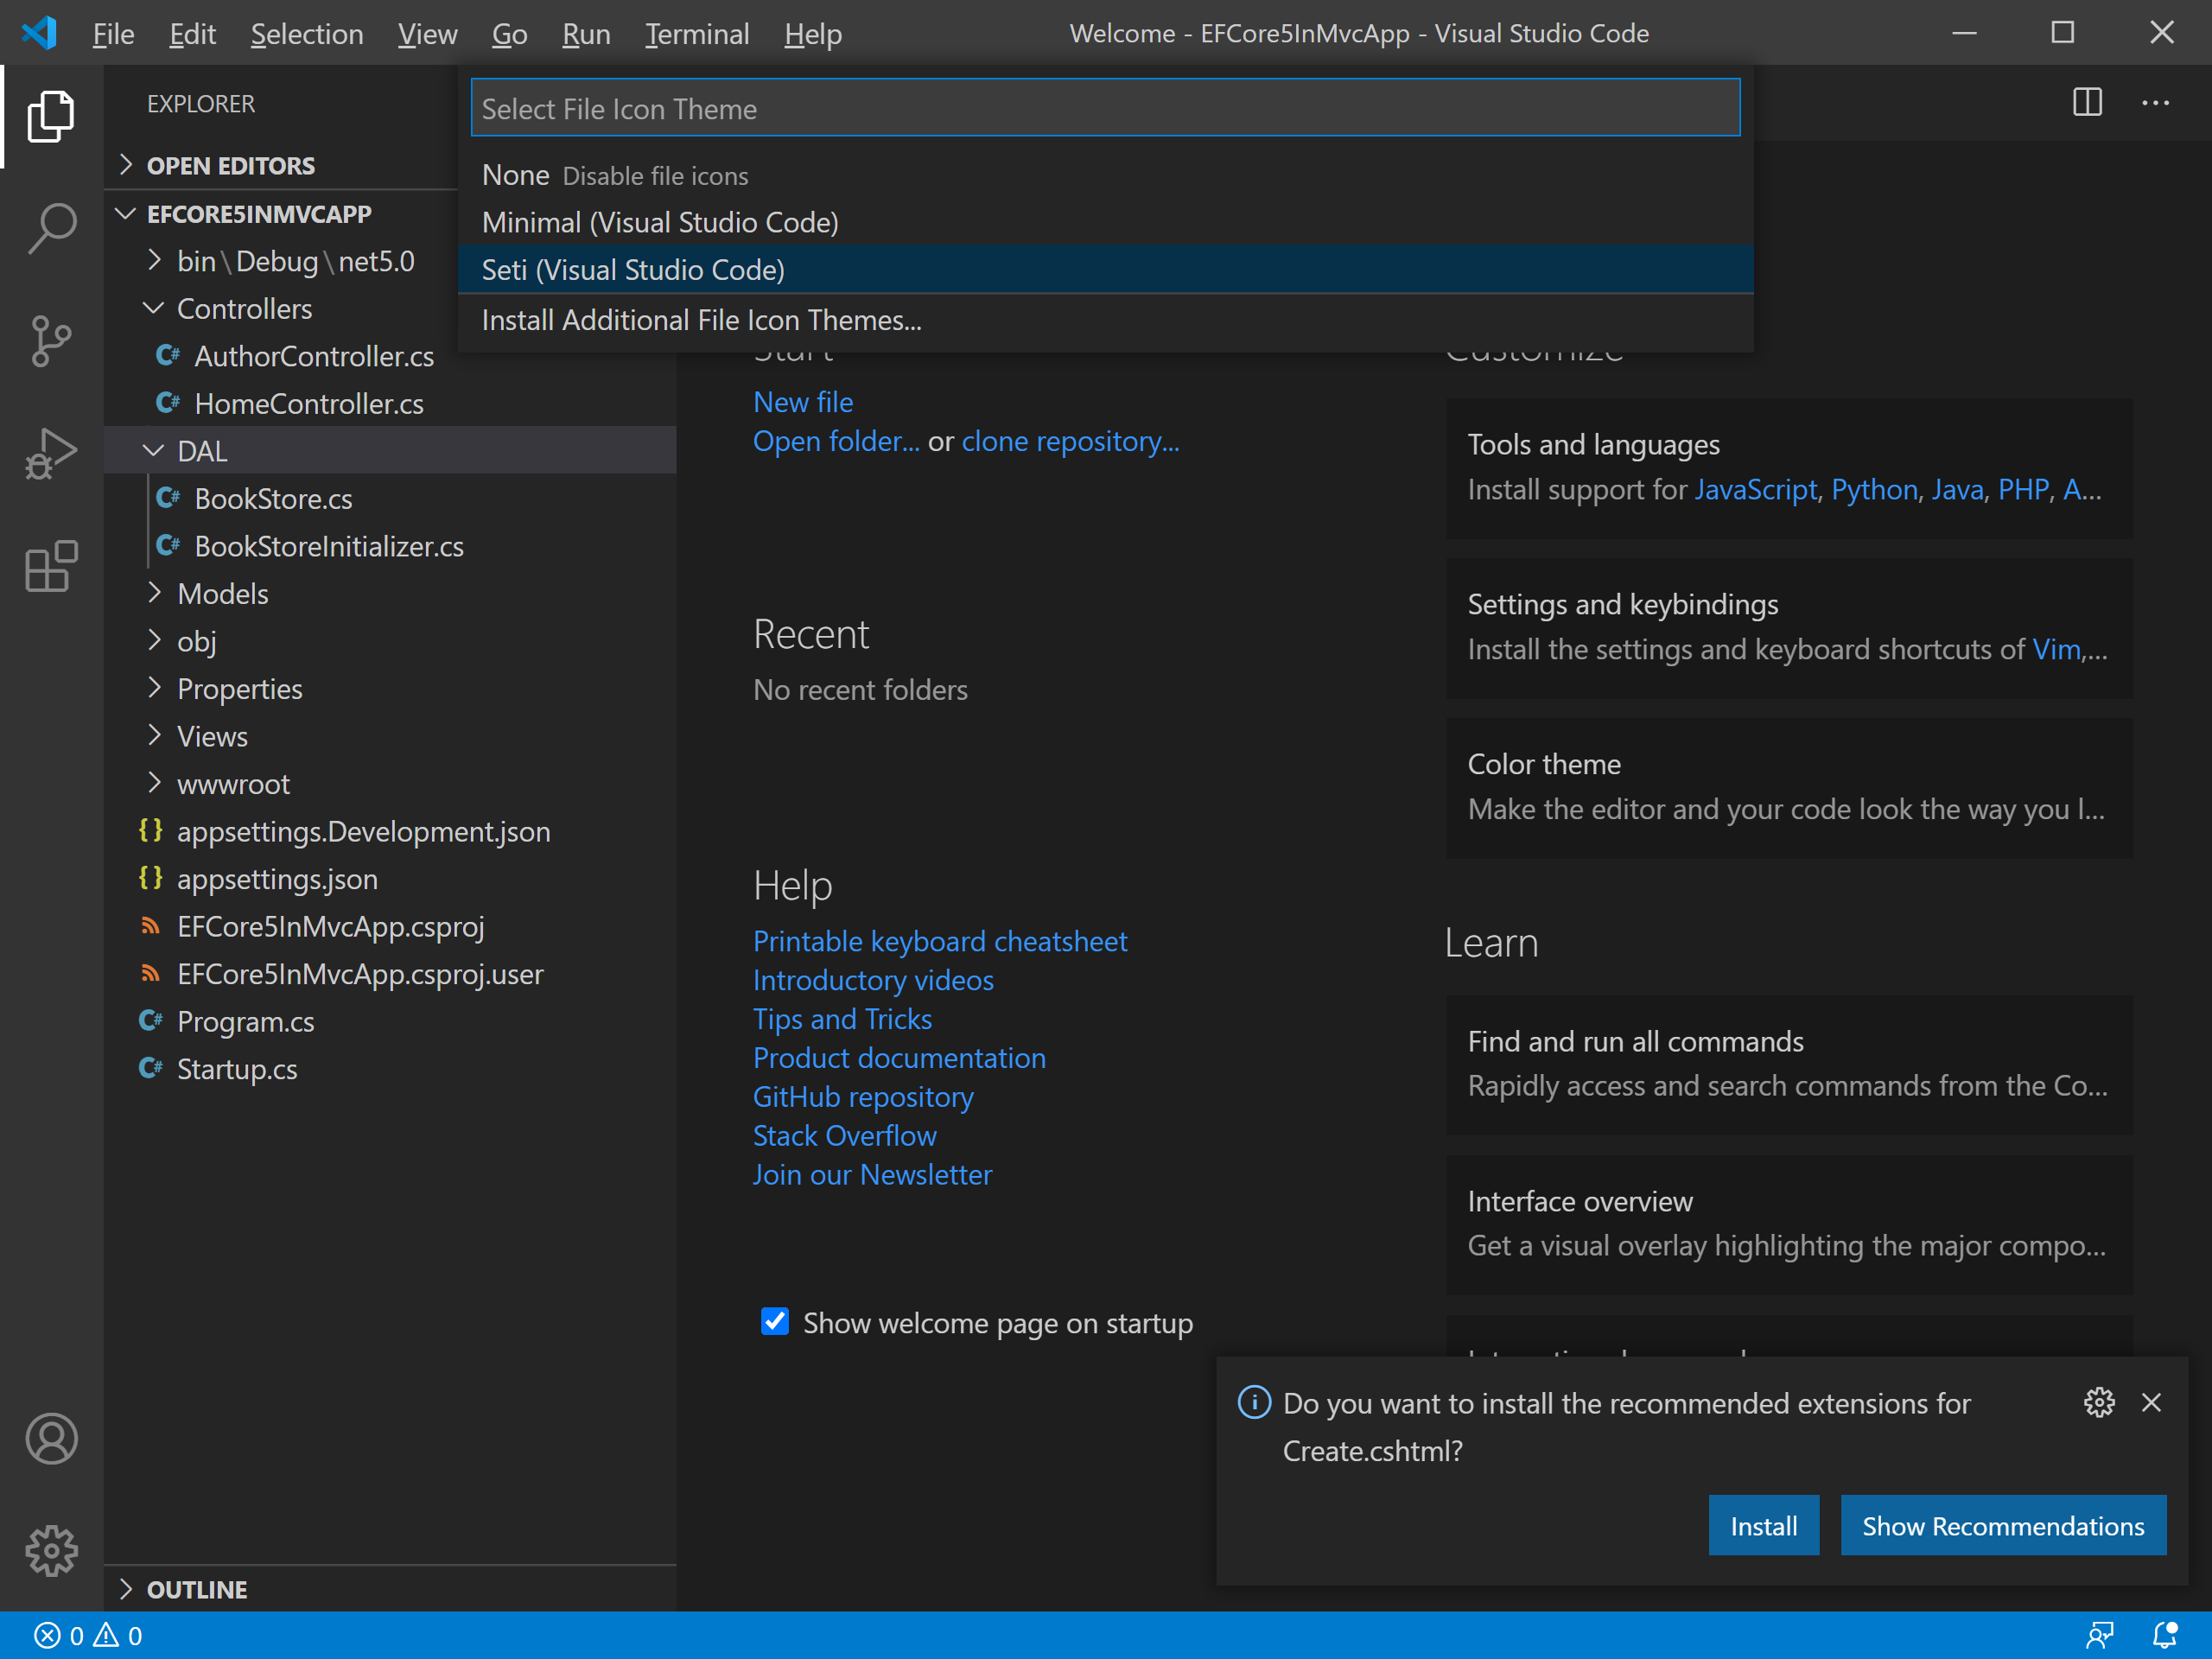Open the Terminal menu

coord(696,34)
